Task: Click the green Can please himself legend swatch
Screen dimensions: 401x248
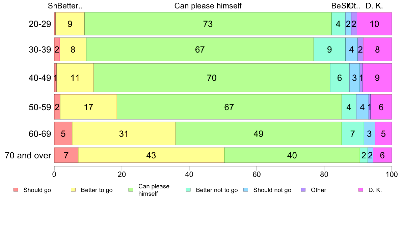Action: [131, 189]
